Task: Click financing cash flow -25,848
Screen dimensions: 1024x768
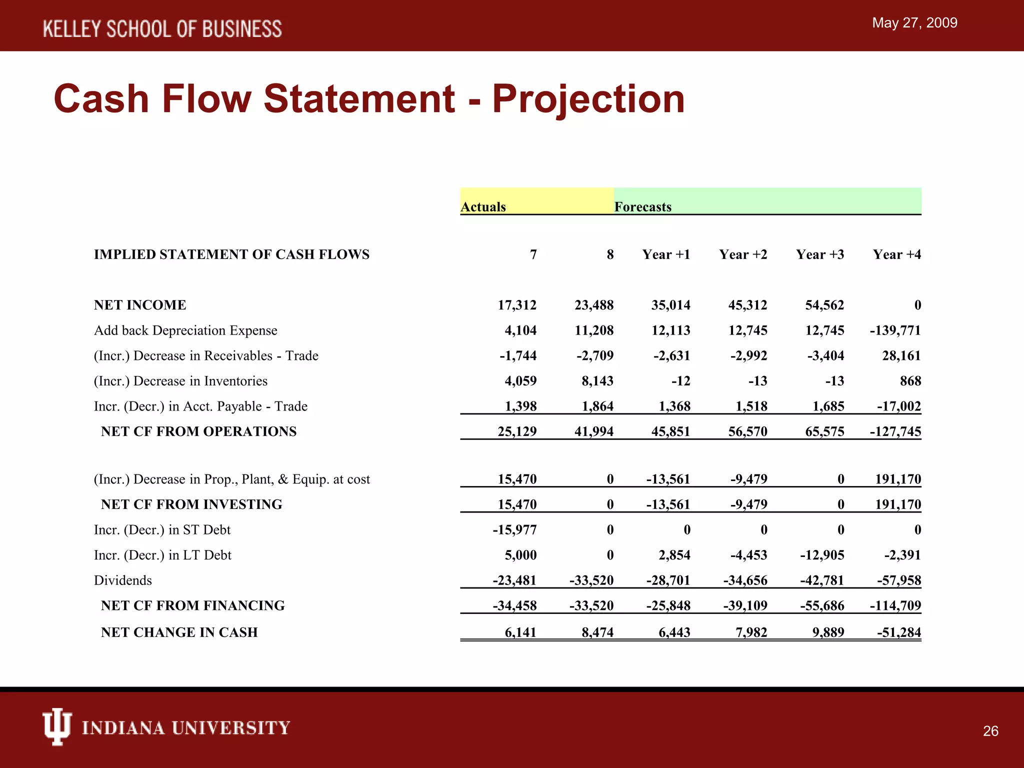Action: (668, 605)
